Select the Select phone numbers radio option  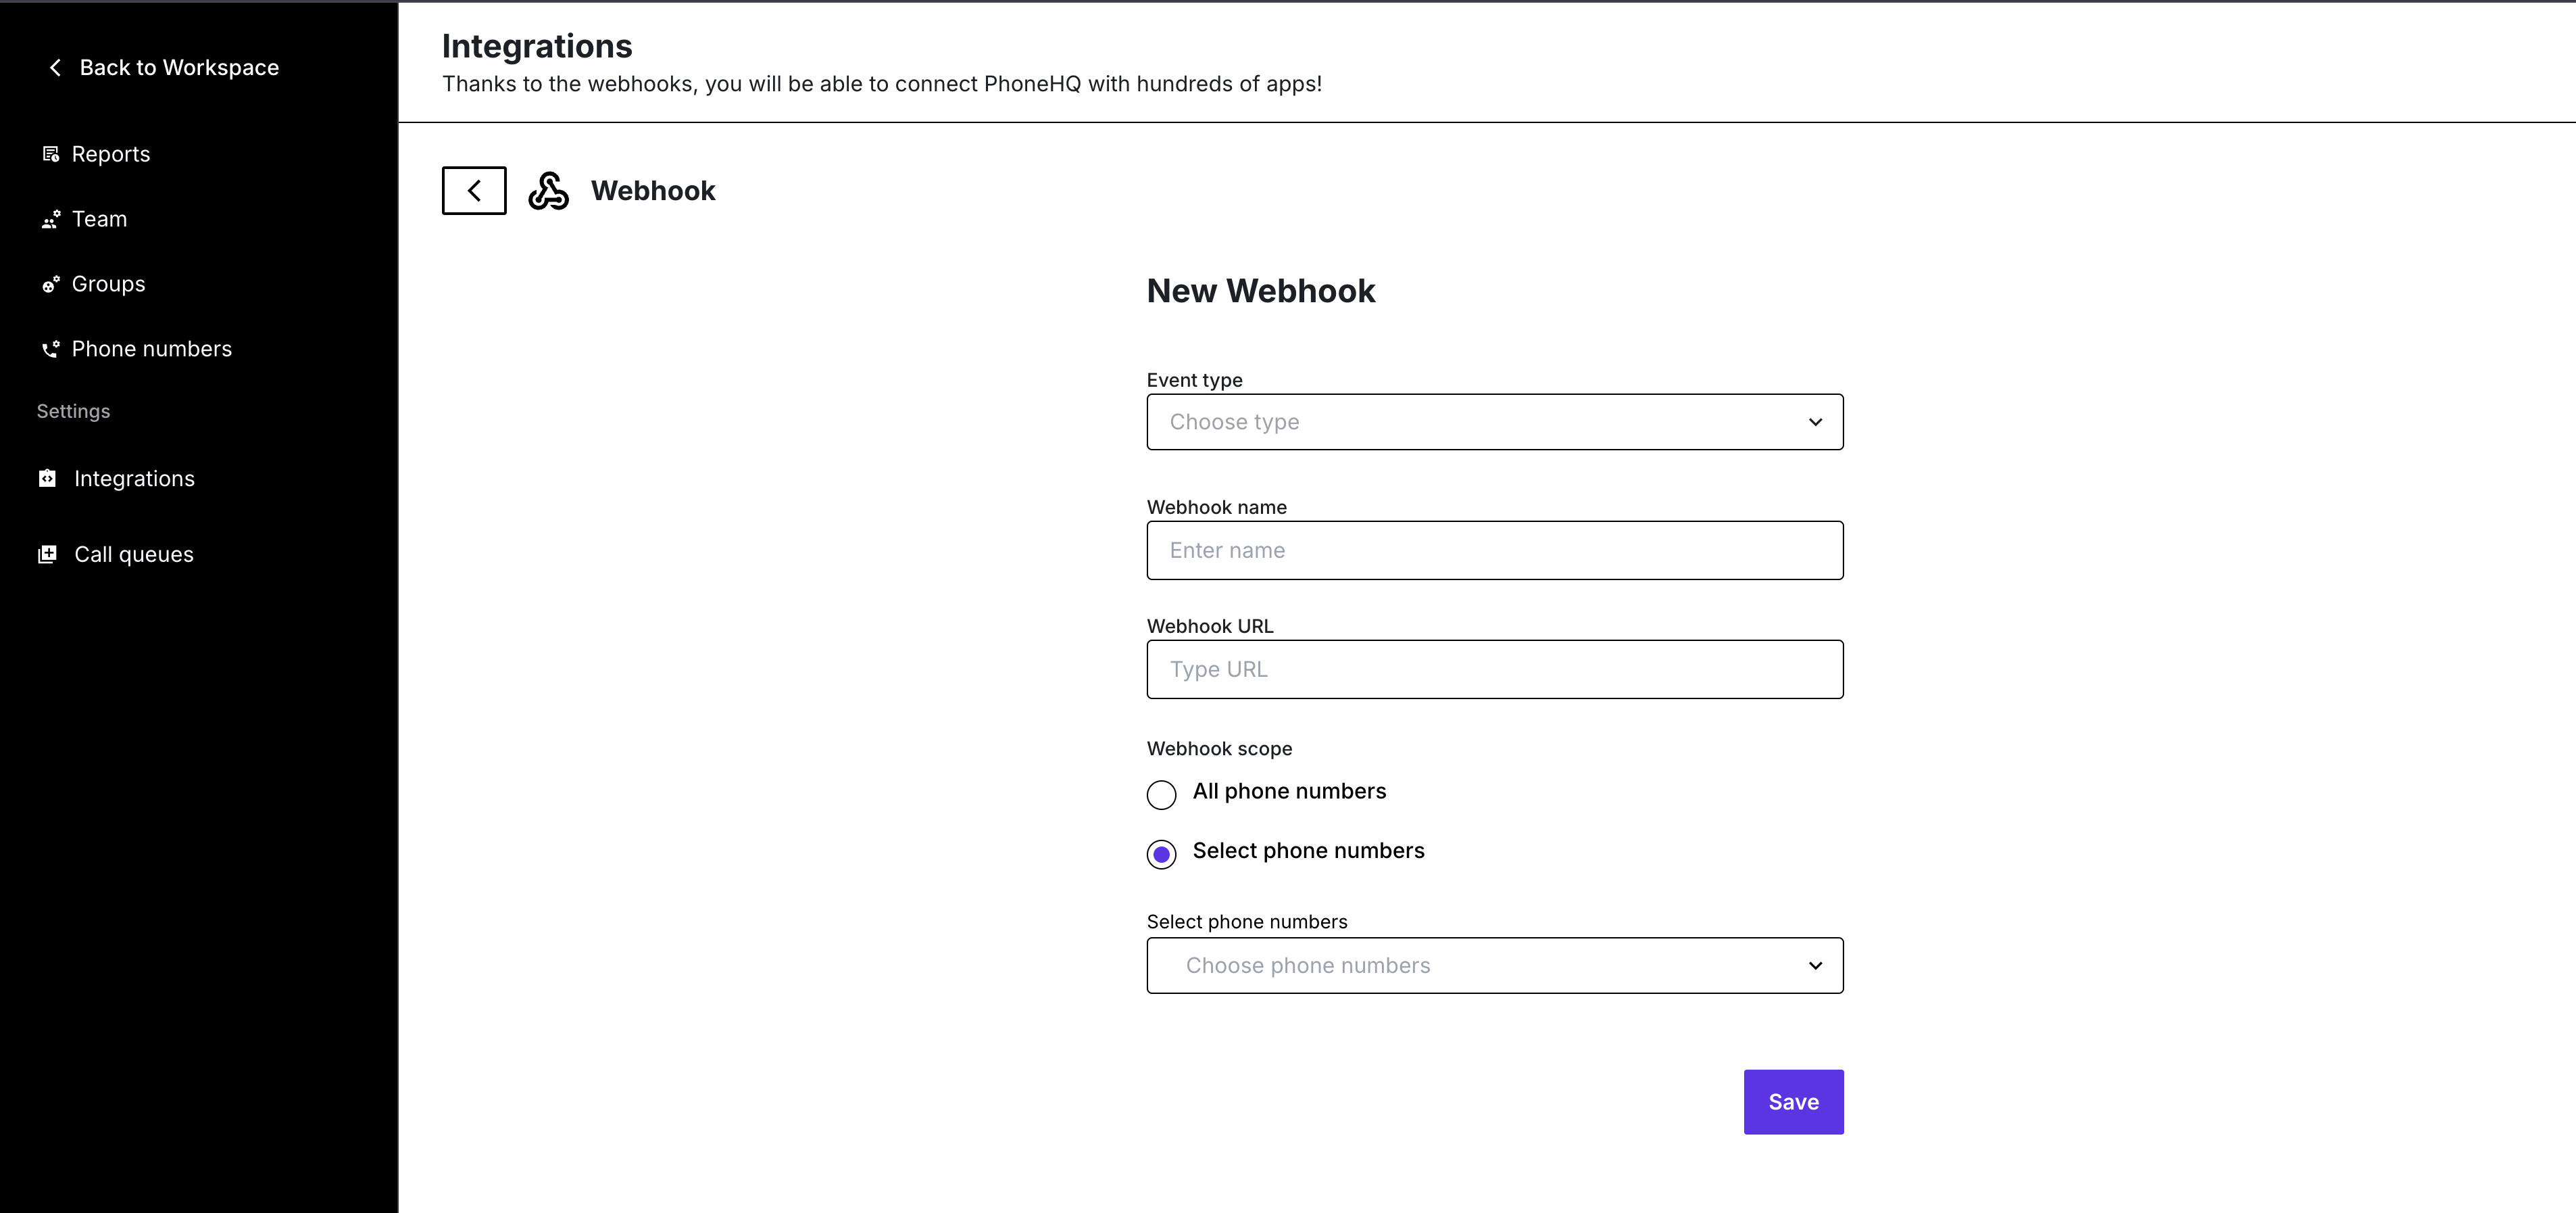tap(1161, 854)
